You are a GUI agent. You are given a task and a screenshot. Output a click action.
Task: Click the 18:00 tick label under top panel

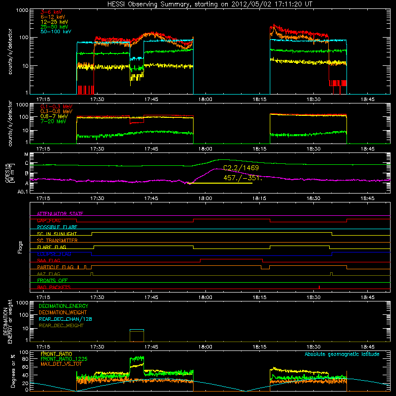tap(205, 99)
